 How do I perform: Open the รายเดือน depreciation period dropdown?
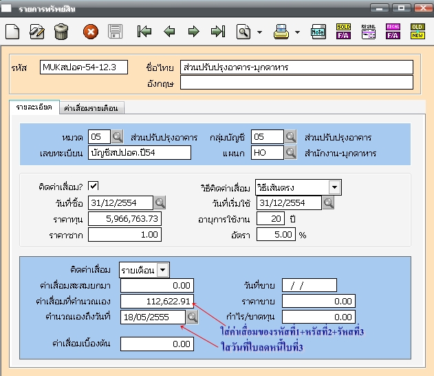(163, 271)
